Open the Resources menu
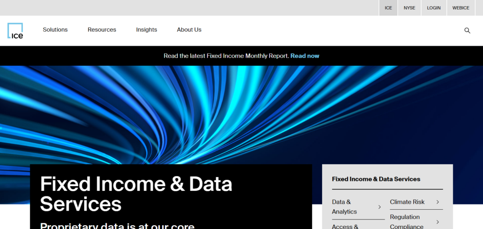483x229 pixels. 102,30
